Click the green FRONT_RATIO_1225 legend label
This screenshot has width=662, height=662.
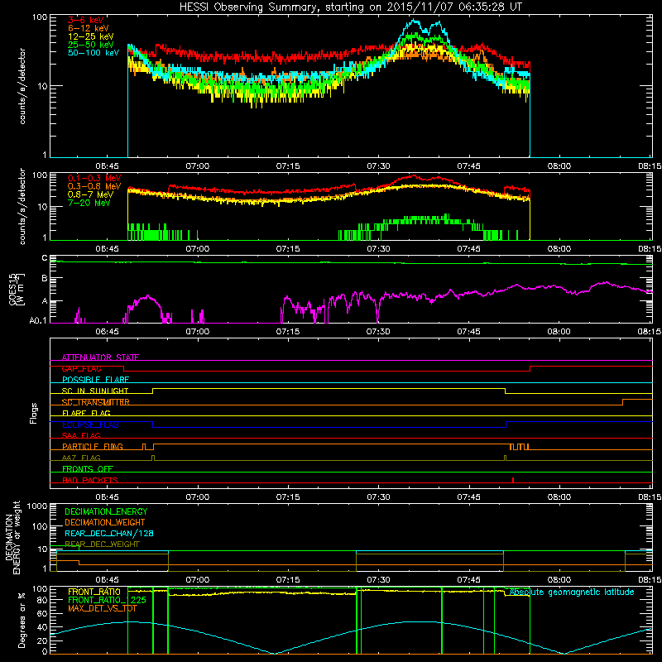click(107, 600)
